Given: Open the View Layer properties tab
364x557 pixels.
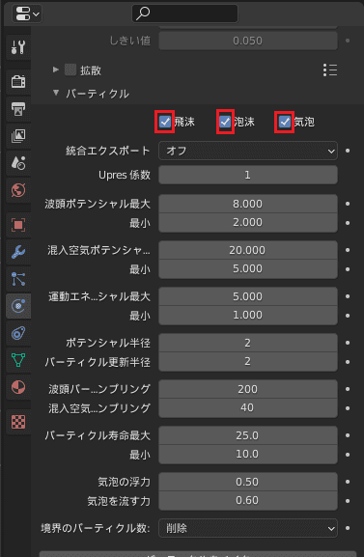Looking at the screenshot, I should coord(18,136).
